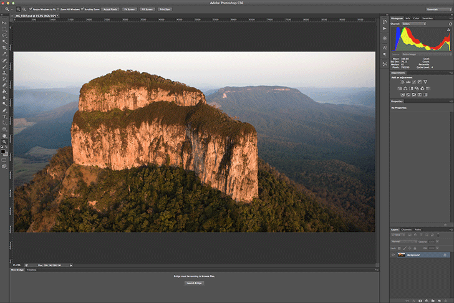
Task: Select the Hand tool
Action: pos(4,135)
